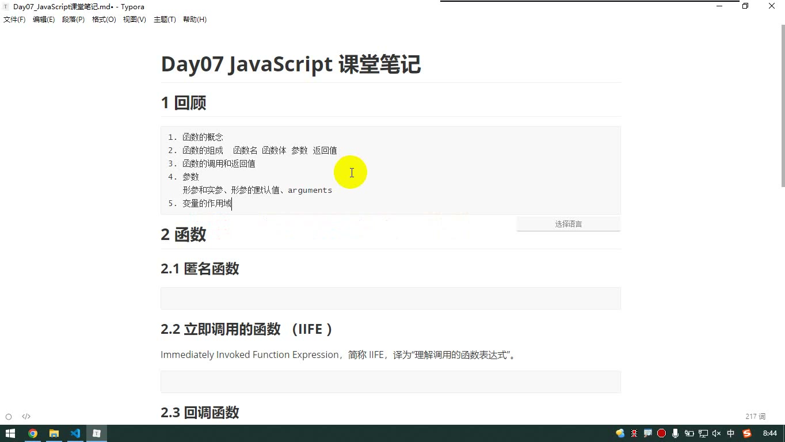Click the yellow-and-blue messenger tray icon
Screen dimensions: 785x442
[620, 433]
